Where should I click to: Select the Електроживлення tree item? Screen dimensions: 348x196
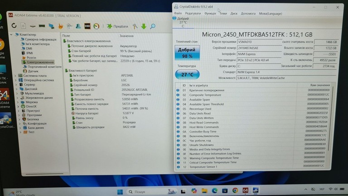click(x=40, y=62)
